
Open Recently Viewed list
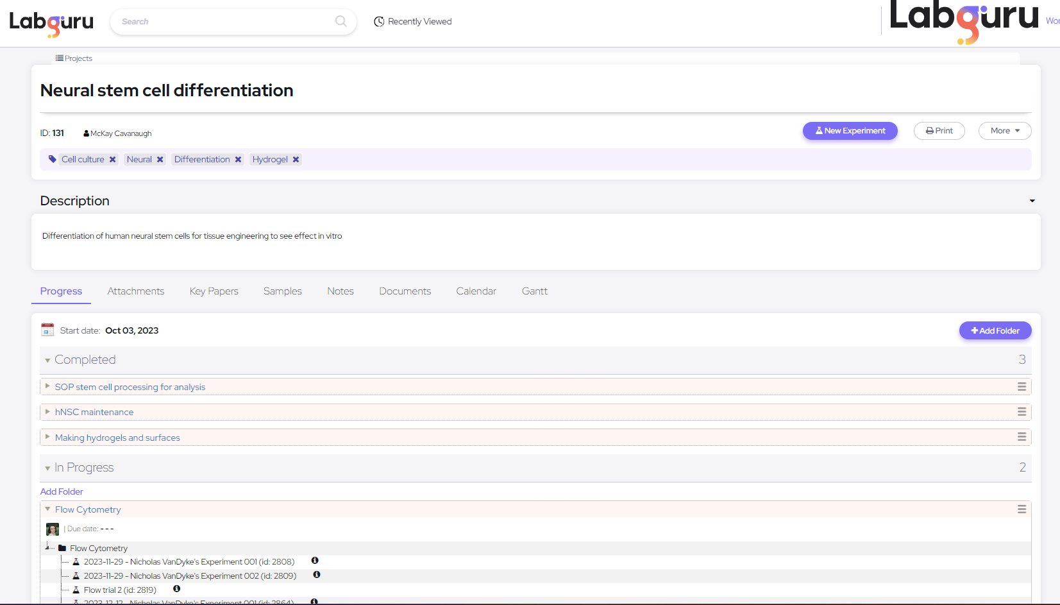click(413, 22)
